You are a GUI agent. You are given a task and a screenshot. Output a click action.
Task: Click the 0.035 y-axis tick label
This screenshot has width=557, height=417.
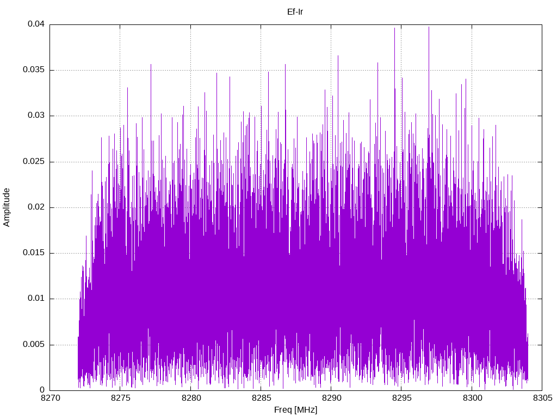pos(34,69)
